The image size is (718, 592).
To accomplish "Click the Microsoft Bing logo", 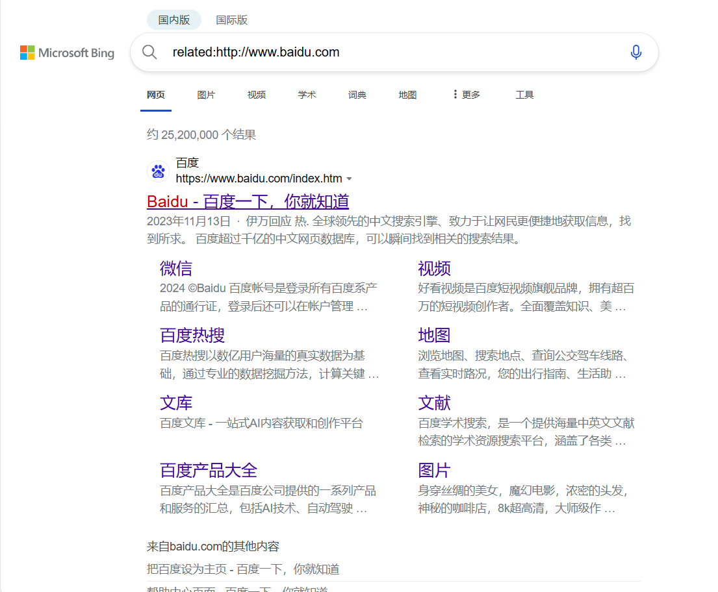I will pyautogui.click(x=68, y=53).
